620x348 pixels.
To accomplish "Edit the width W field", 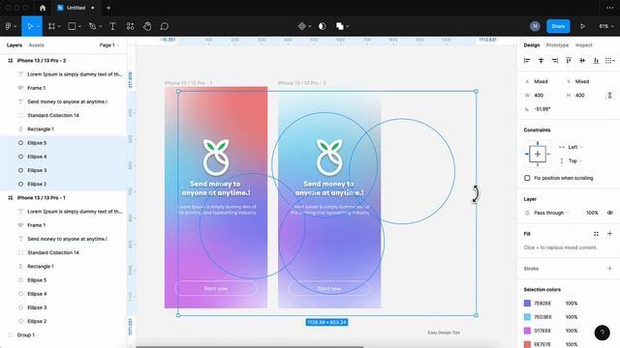I will [542, 96].
